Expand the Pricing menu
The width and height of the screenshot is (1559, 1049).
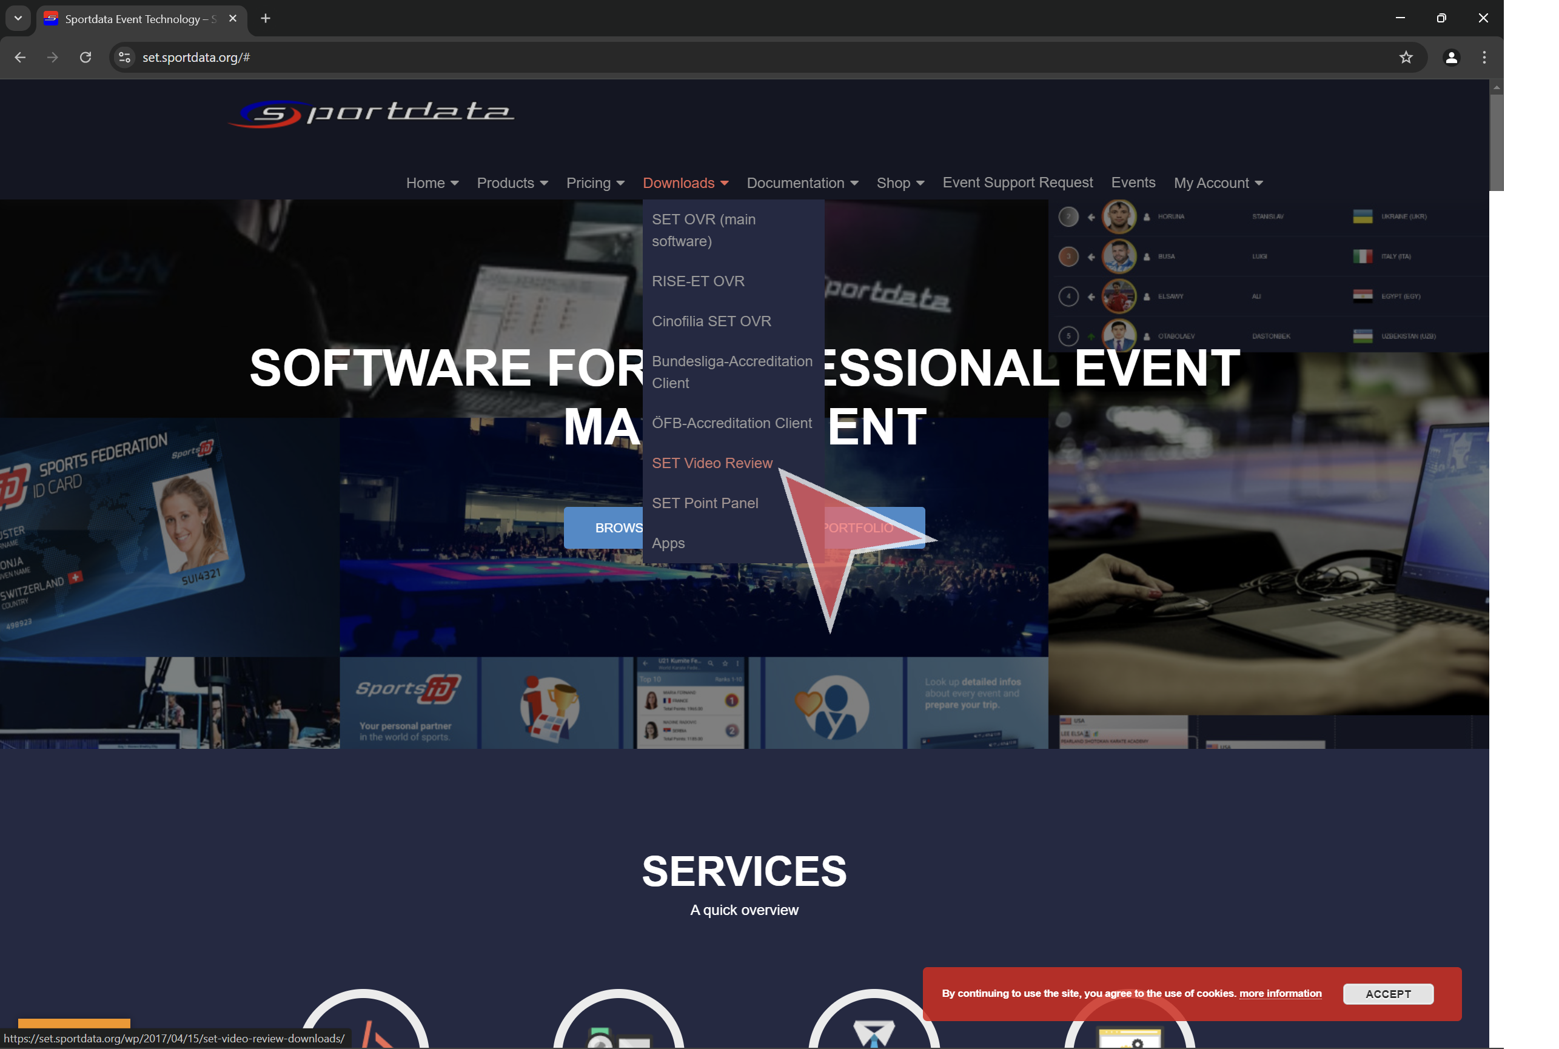click(595, 183)
